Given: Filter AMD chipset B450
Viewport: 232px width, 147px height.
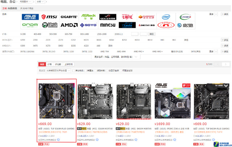Looking at the screenshot, I should coord(61,46).
